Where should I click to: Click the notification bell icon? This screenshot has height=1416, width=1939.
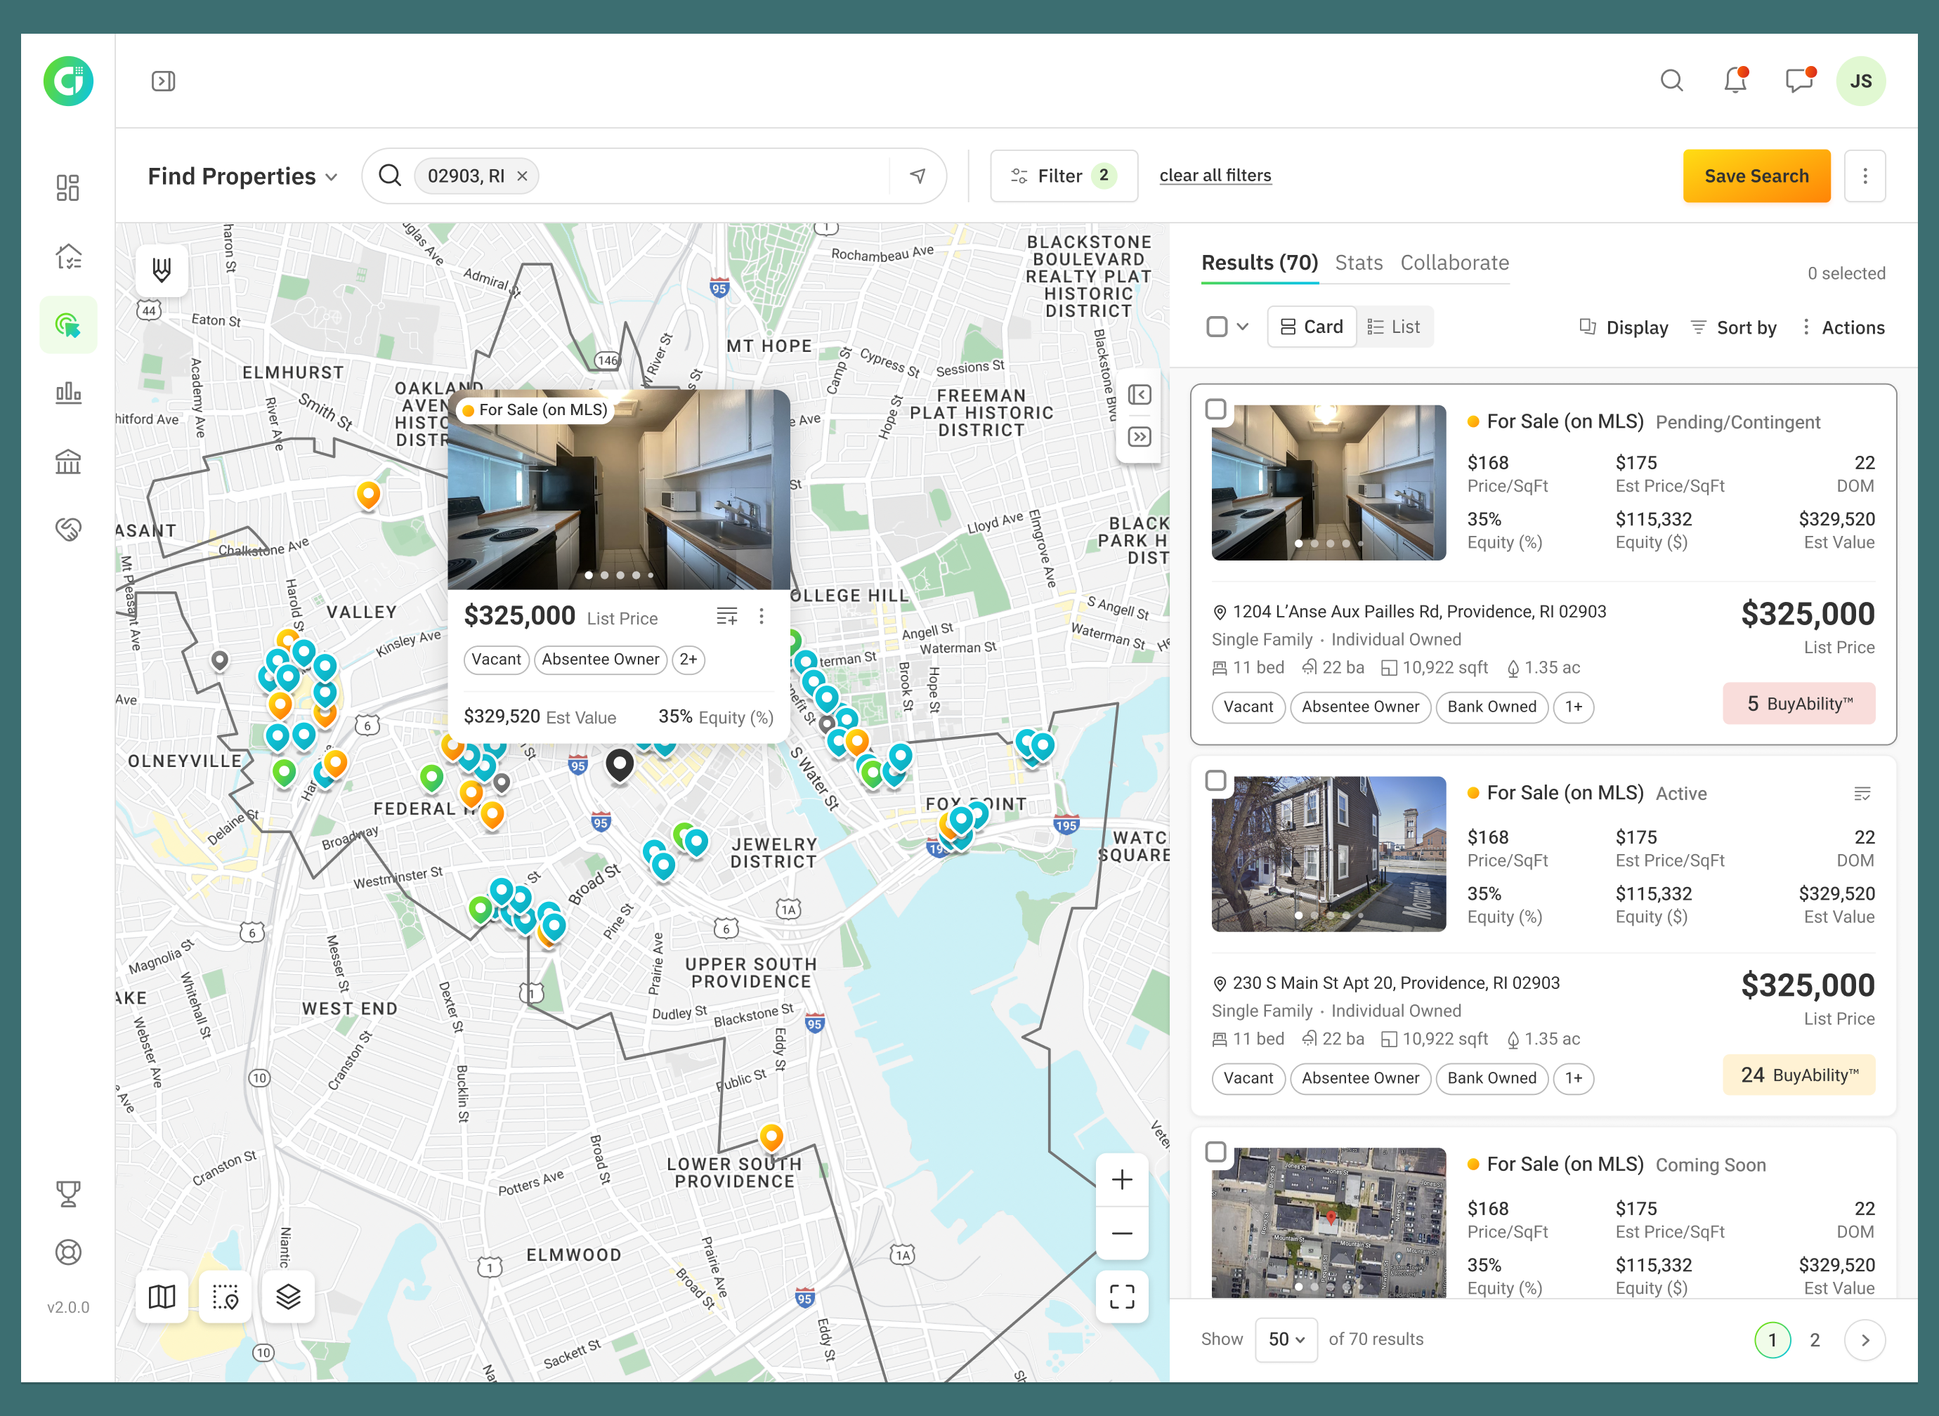[x=1735, y=81]
